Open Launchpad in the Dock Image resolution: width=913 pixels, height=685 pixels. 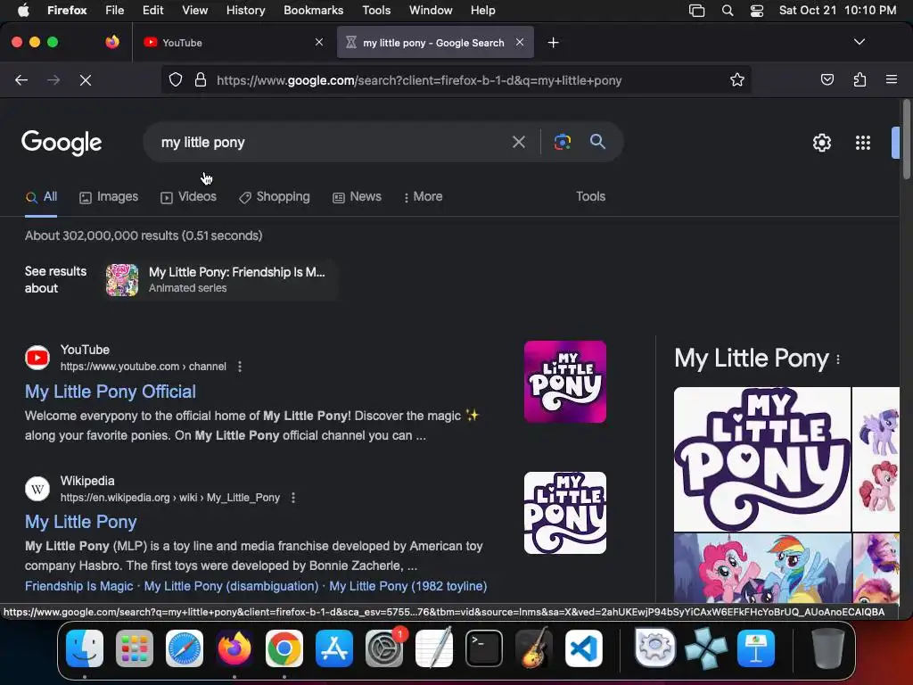click(135, 648)
